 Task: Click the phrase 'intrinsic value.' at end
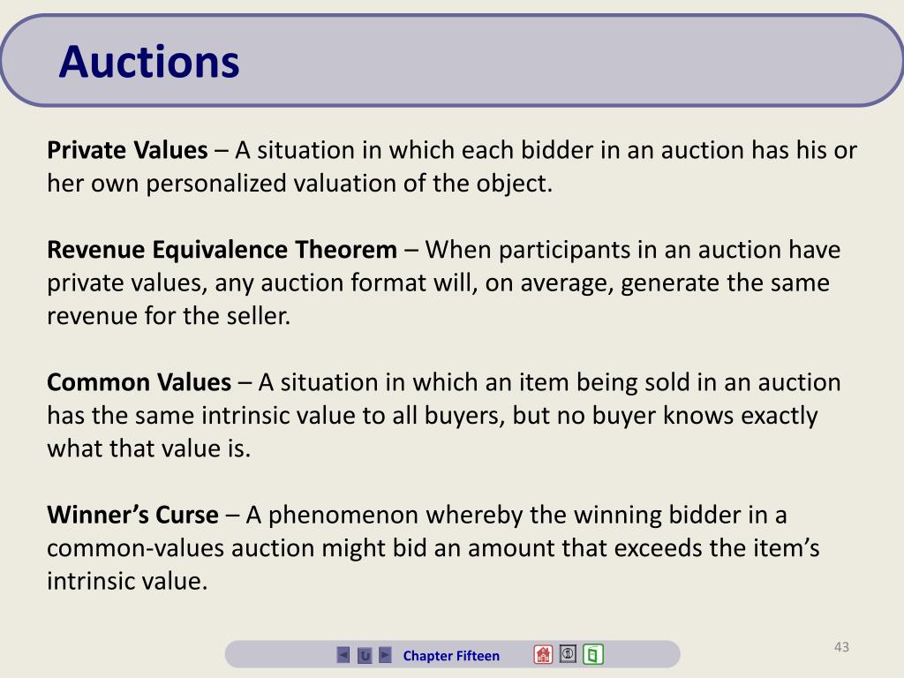(x=127, y=581)
